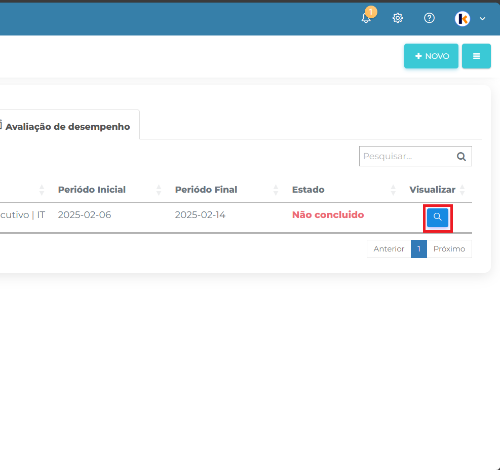Click the NOVO button

click(431, 56)
